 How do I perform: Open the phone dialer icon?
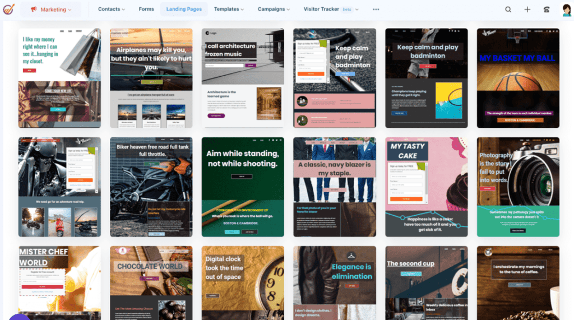547,10
